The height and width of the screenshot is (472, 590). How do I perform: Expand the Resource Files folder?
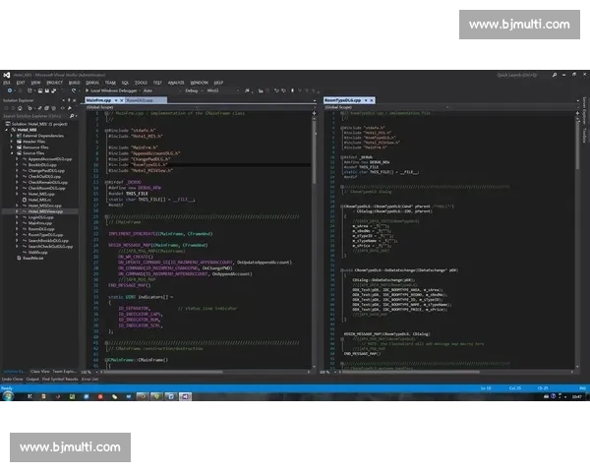click(x=12, y=147)
